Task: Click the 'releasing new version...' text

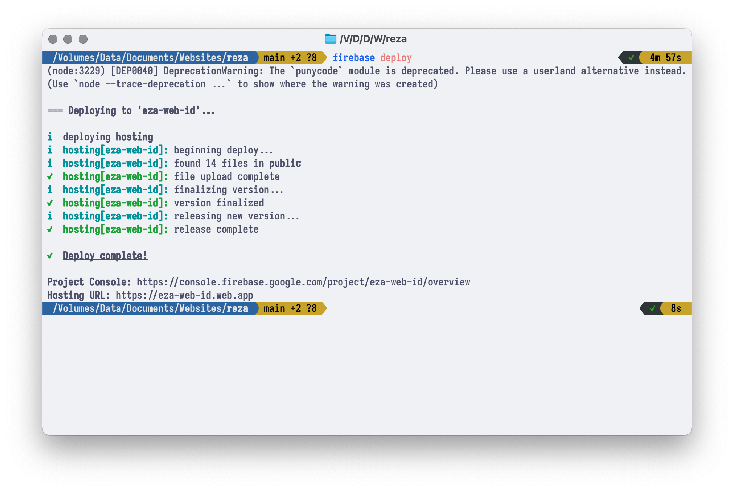Action: [236, 216]
